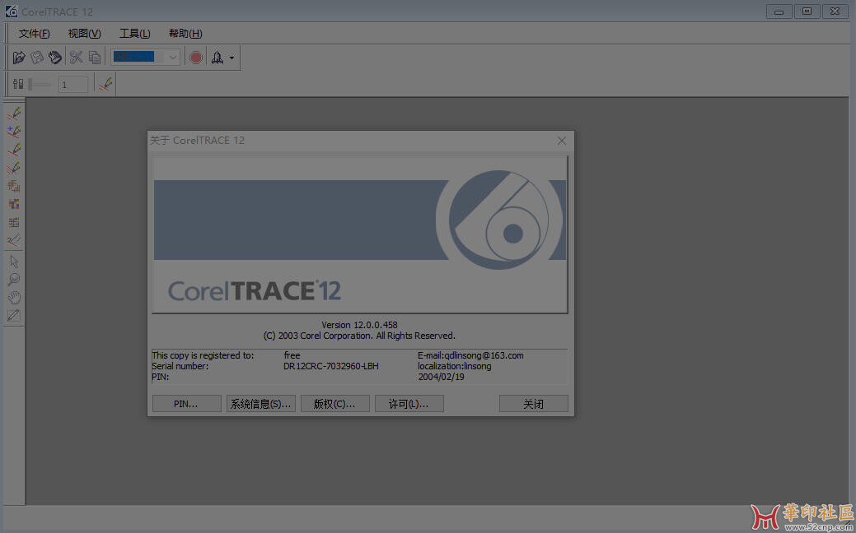856x533 pixels.
Task: Select the Sketch lines trace tool
Action: [14, 240]
